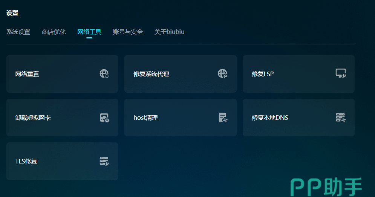Run the 网络重置 text button

pyautogui.click(x=27, y=74)
